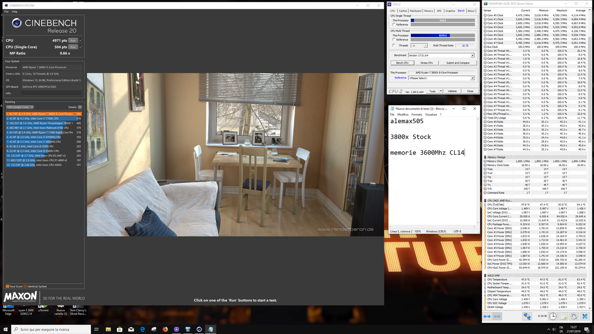The height and width of the screenshot is (334, 594).
Task: Click the Stress CPU button
Action: pos(426,63)
